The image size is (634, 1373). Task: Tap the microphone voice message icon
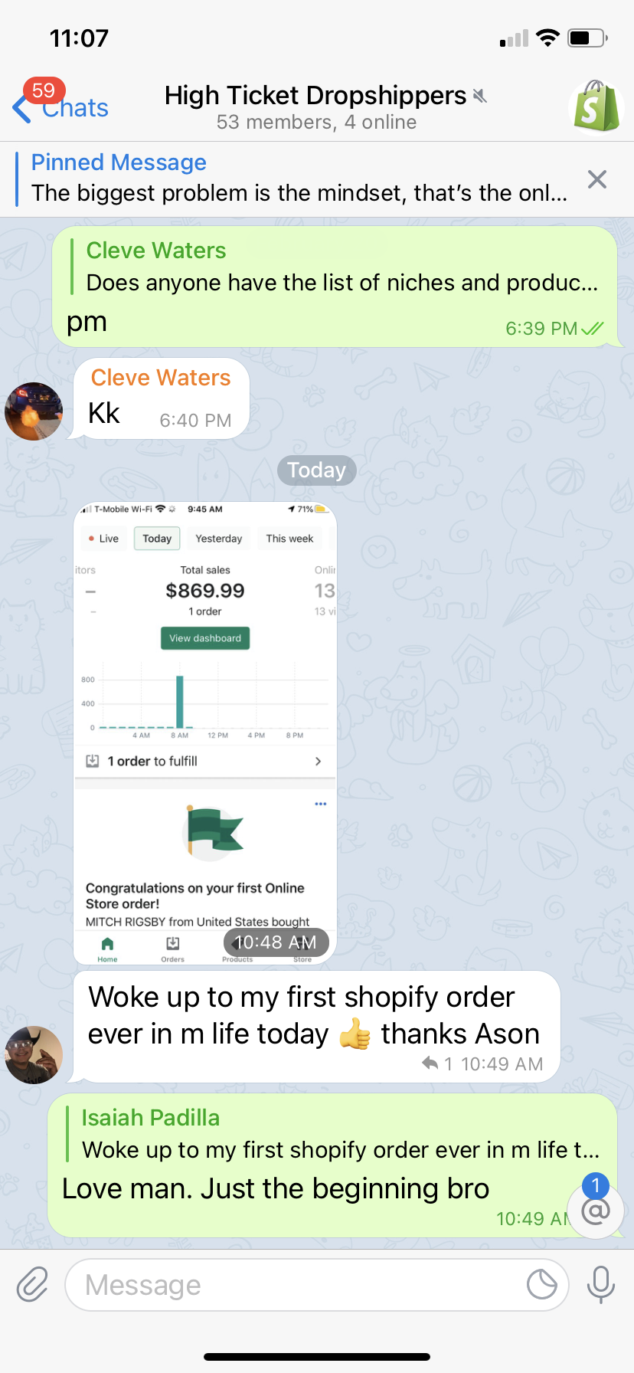point(600,1285)
